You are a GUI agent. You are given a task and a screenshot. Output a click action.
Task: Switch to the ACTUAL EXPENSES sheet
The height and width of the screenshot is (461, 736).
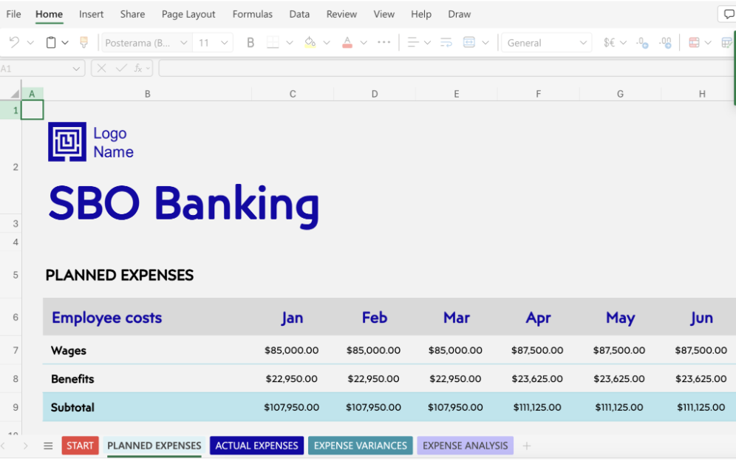256,445
